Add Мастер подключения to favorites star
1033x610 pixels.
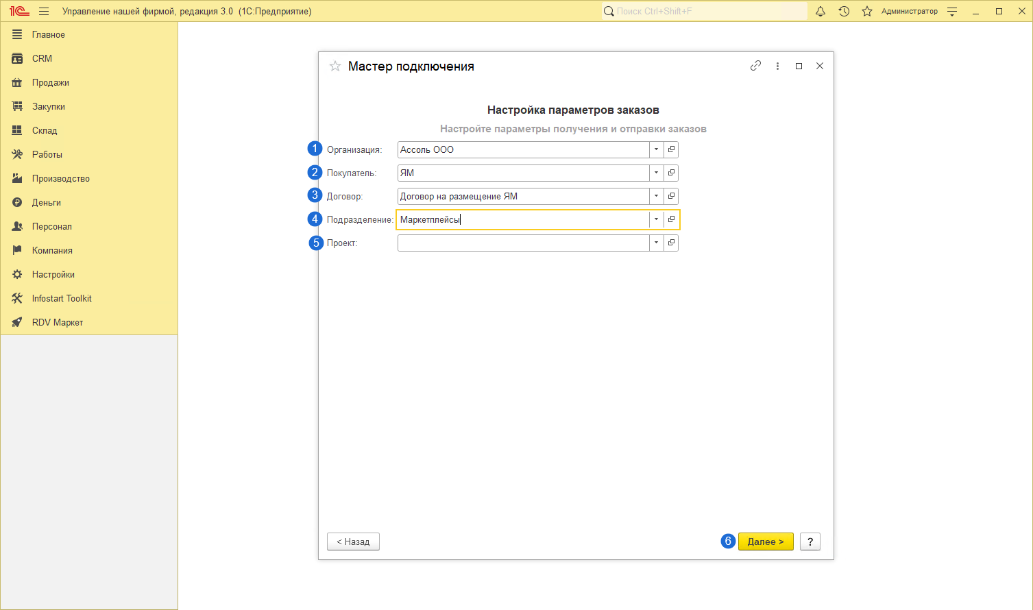point(335,66)
